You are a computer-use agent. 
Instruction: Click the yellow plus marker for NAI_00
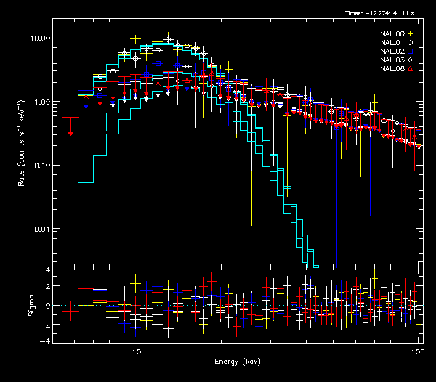point(411,35)
